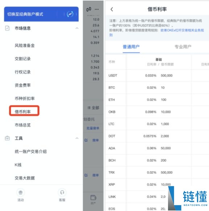The image size is (209, 211).
Task: Collapse the 市场信息 section
Action: click(77, 28)
